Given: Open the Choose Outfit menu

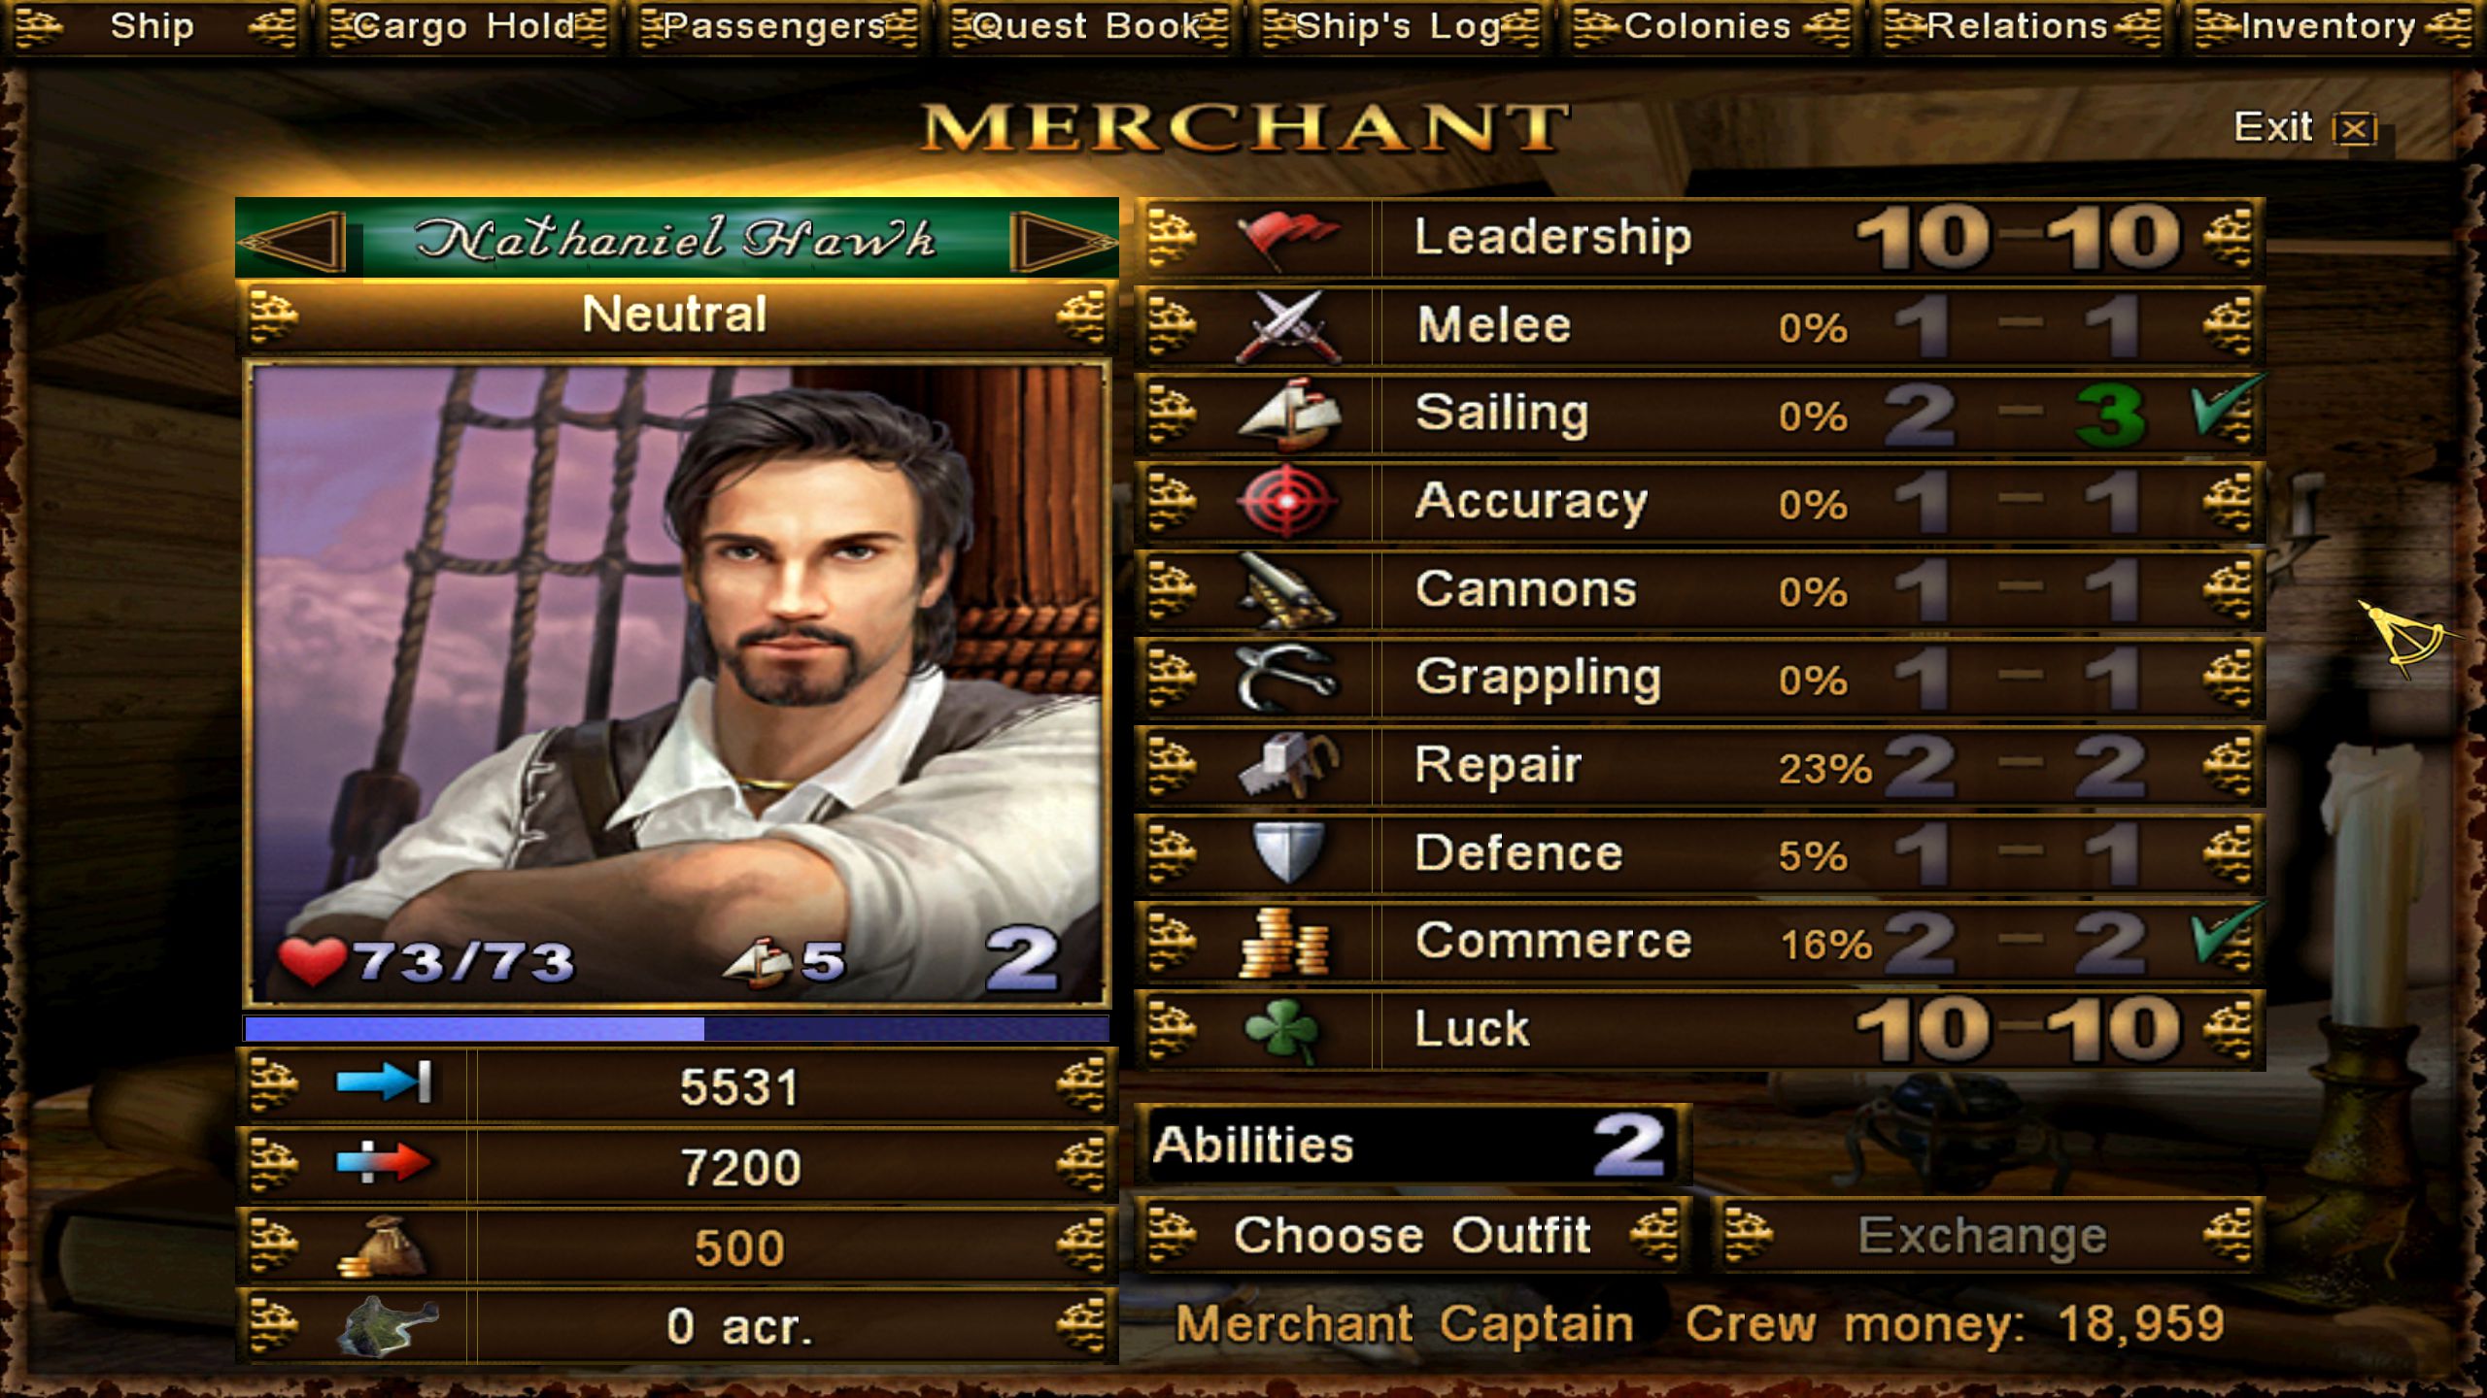Looking at the screenshot, I should pos(1413,1236).
